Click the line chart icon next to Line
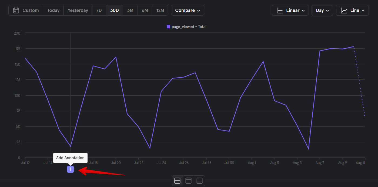Image resolution: width=378 pixels, height=187 pixels. click(344, 10)
